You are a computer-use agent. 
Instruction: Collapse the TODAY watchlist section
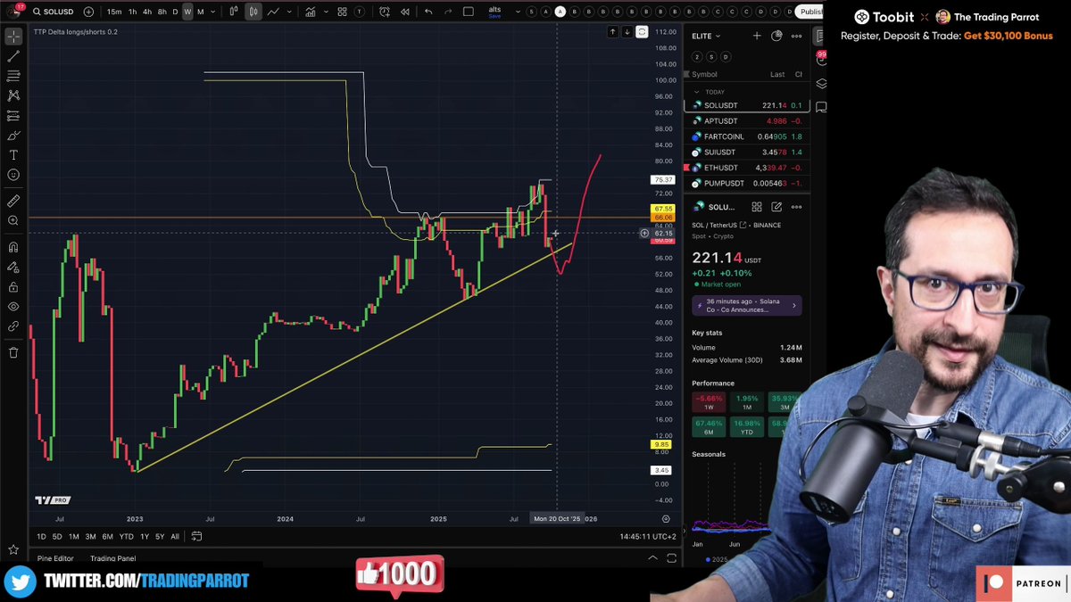699,92
